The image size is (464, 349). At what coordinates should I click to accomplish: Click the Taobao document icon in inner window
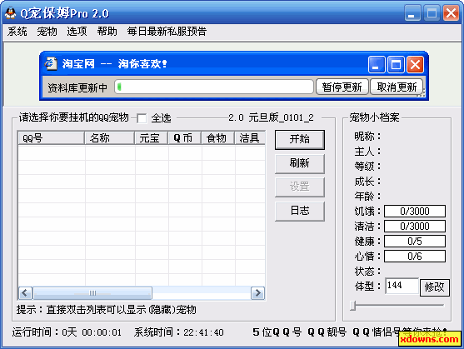tap(51, 63)
